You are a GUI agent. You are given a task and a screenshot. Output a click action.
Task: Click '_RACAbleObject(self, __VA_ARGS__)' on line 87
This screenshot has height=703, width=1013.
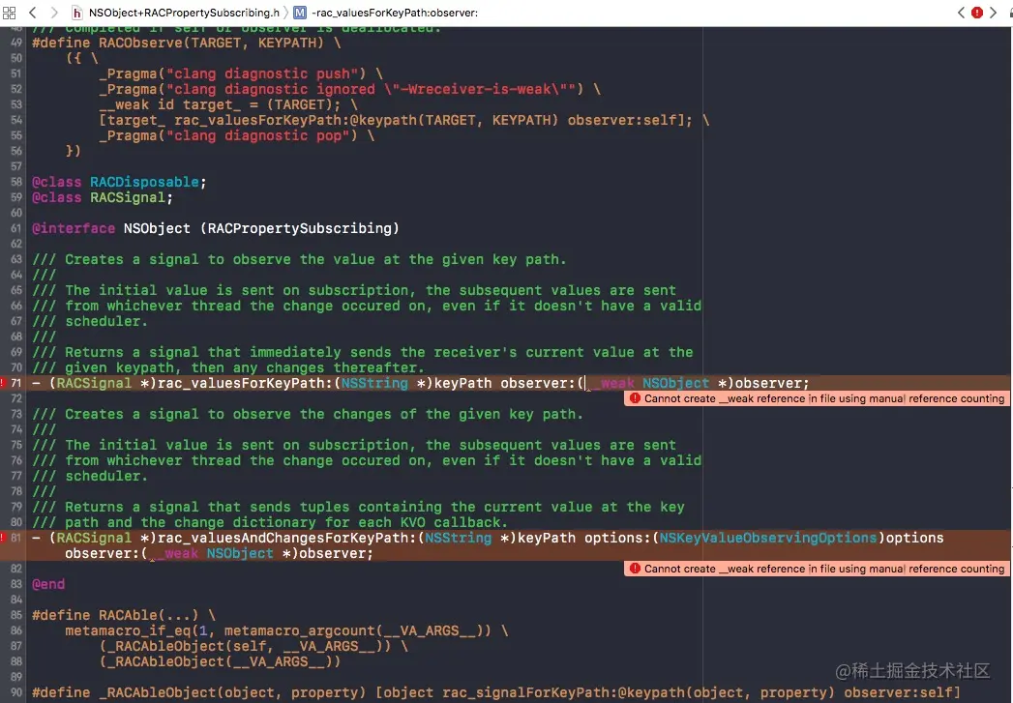pyautogui.click(x=245, y=646)
